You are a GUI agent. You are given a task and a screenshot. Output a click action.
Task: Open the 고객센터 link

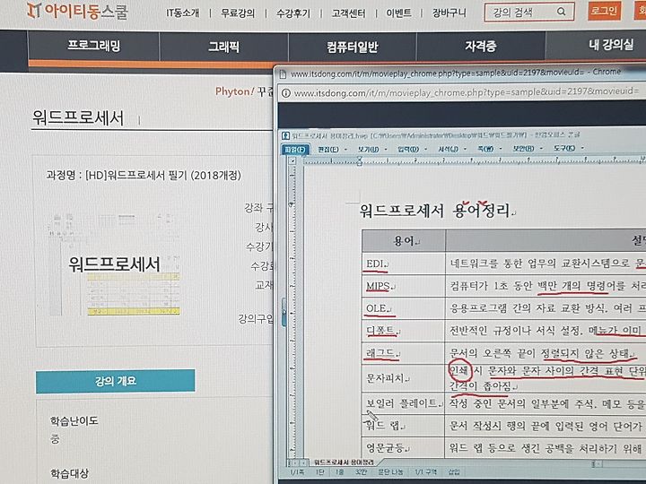348,13
